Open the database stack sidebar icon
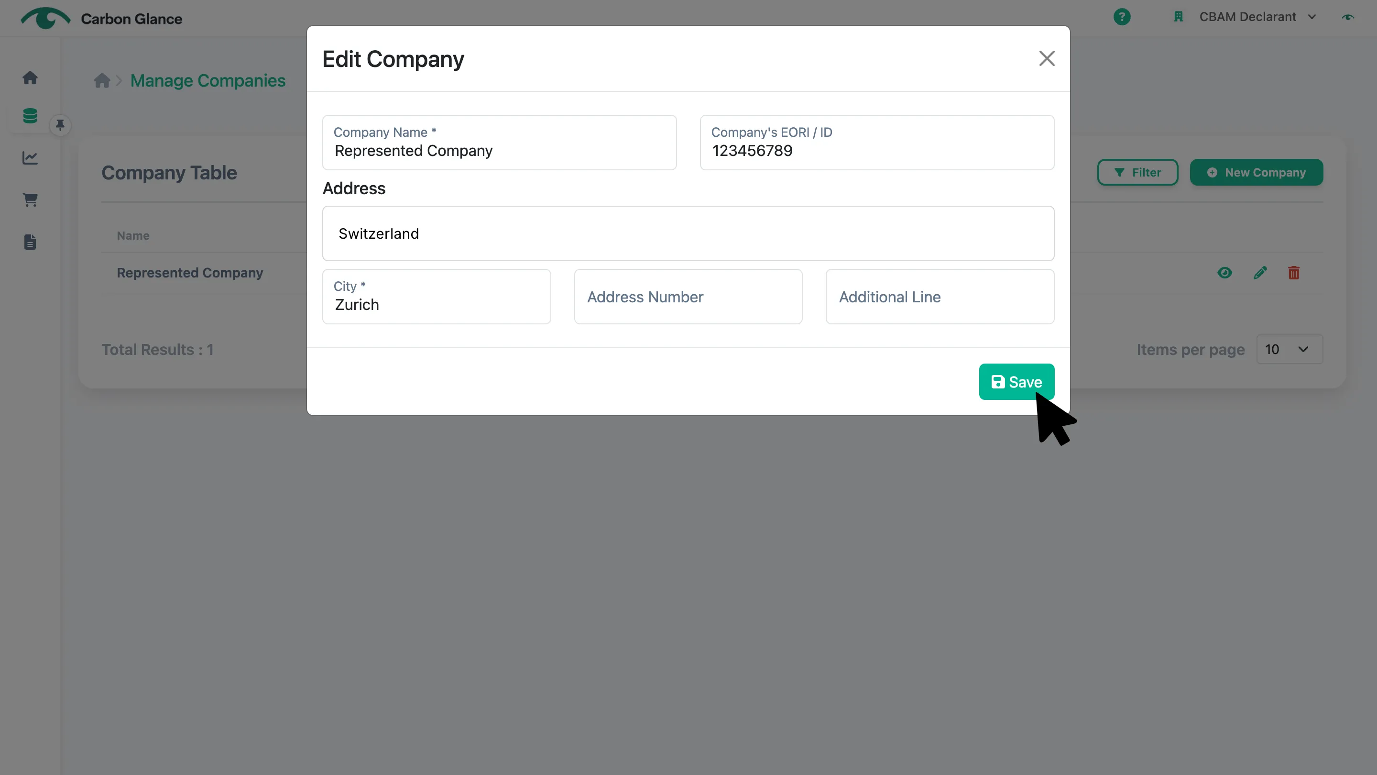Viewport: 1377px width, 775px height. [x=30, y=116]
